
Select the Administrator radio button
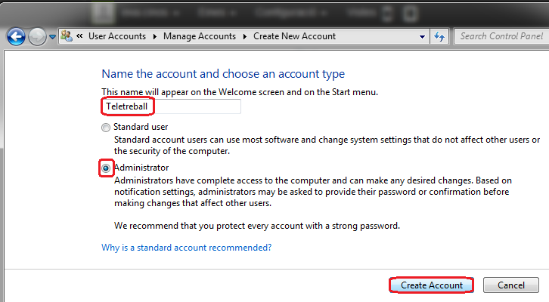[106, 168]
